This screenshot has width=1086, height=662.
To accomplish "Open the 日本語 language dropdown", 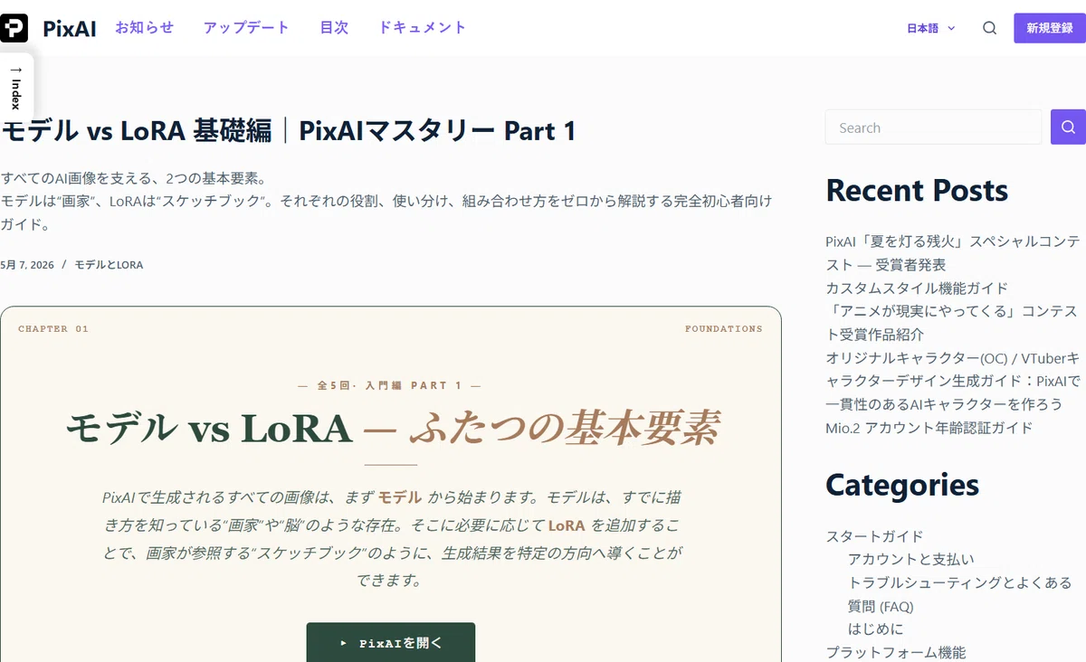I will [x=931, y=28].
